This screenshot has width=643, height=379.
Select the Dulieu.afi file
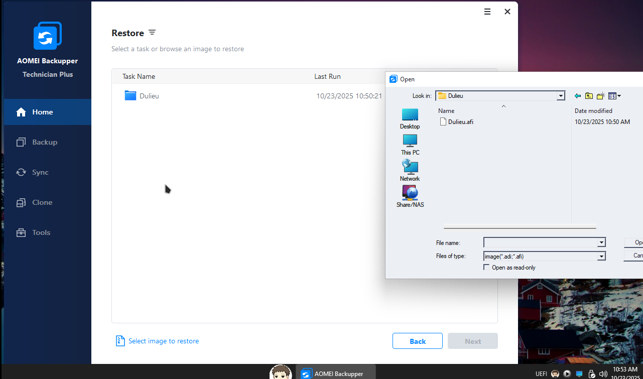pos(460,121)
